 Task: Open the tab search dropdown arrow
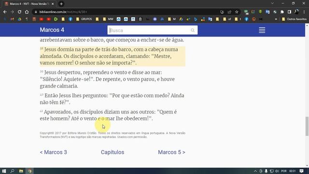click(272, 3)
